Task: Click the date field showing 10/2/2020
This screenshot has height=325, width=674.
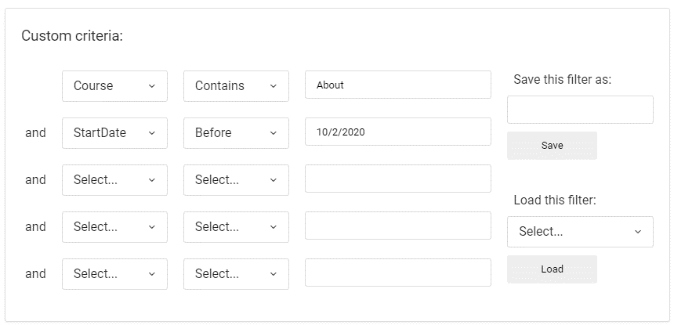Action: (397, 132)
